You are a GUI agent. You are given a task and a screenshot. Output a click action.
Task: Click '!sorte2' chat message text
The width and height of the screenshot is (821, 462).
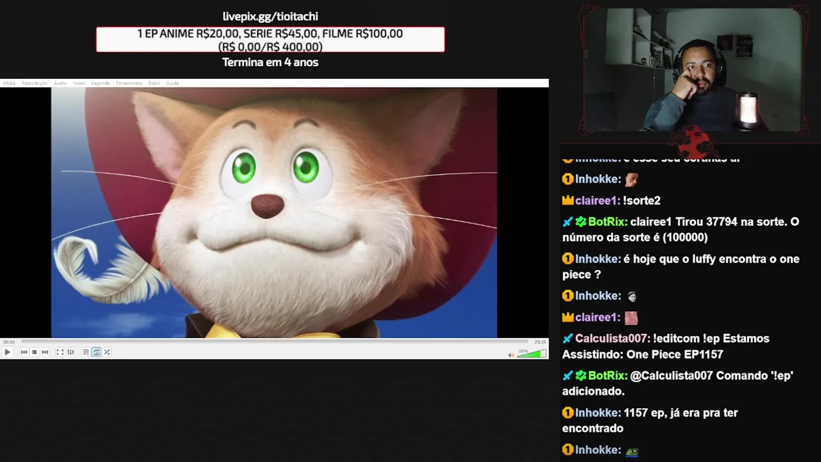tap(641, 201)
